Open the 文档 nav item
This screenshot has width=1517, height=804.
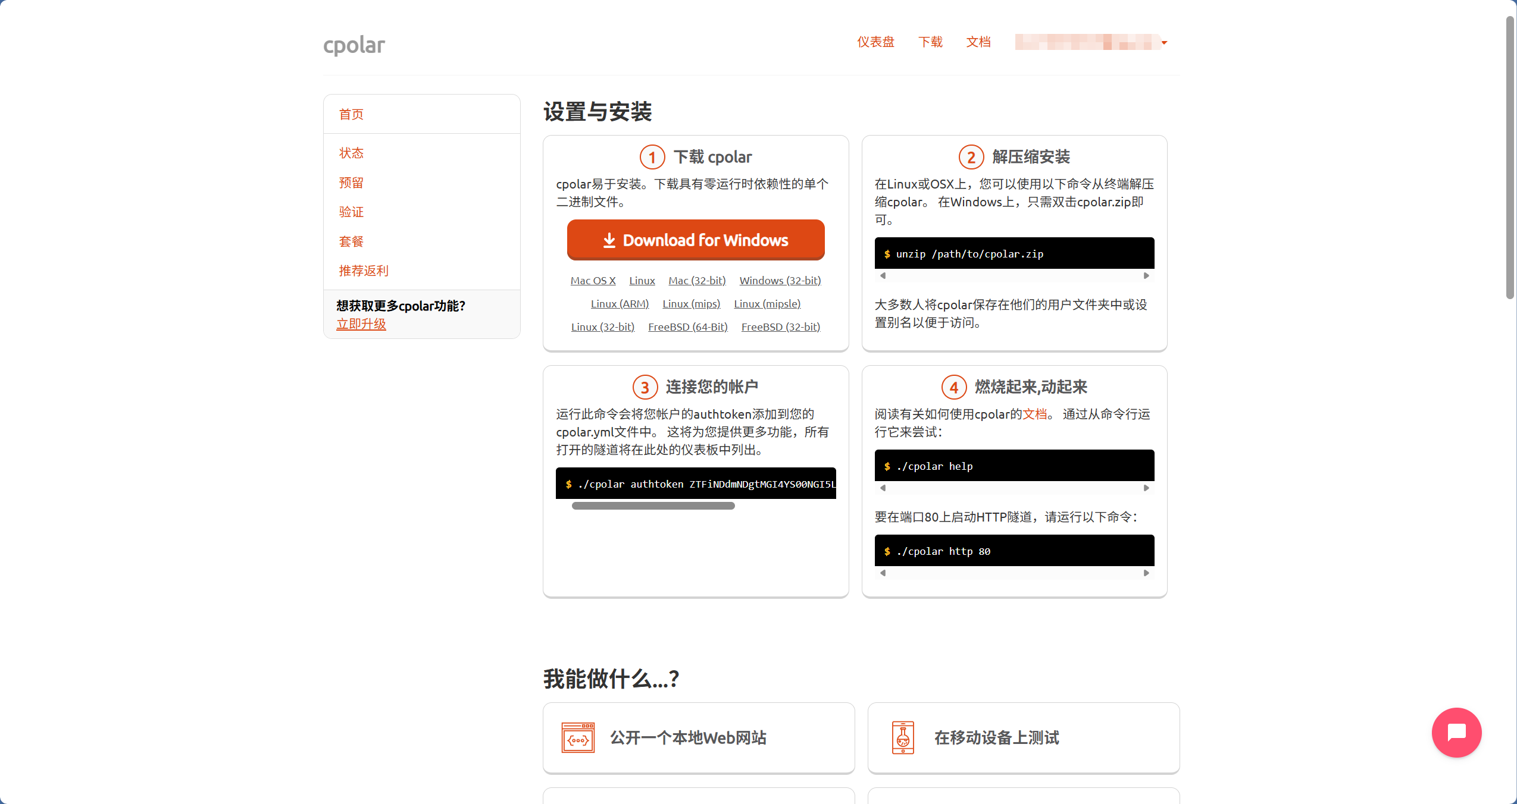coord(978,42)
